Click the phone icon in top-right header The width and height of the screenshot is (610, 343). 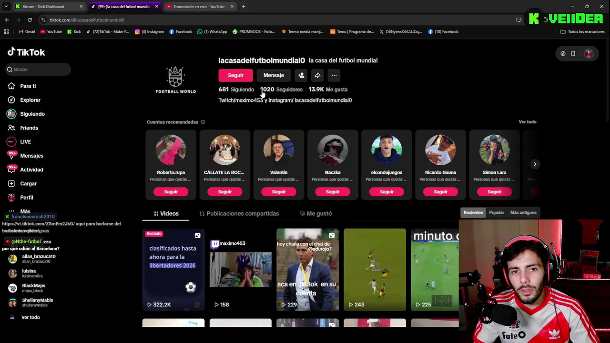point(573,54)
